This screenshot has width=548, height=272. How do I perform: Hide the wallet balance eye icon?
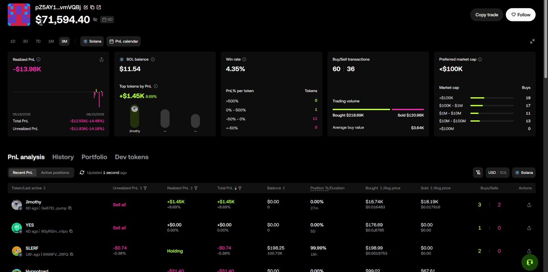(x=95, y=20)
